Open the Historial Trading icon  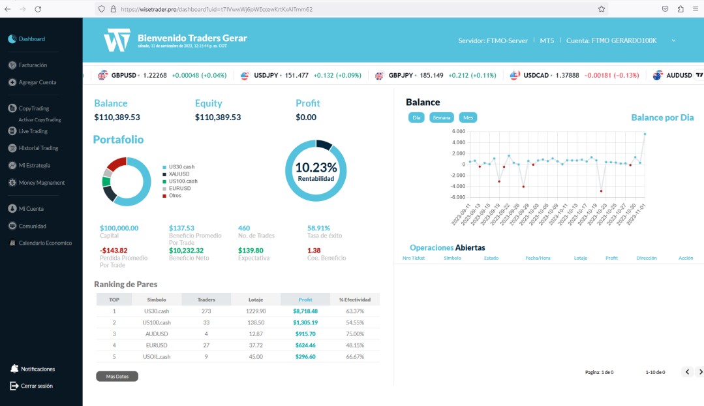tap(12, 148)
